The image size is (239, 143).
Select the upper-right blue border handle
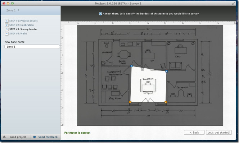(166, 71)
